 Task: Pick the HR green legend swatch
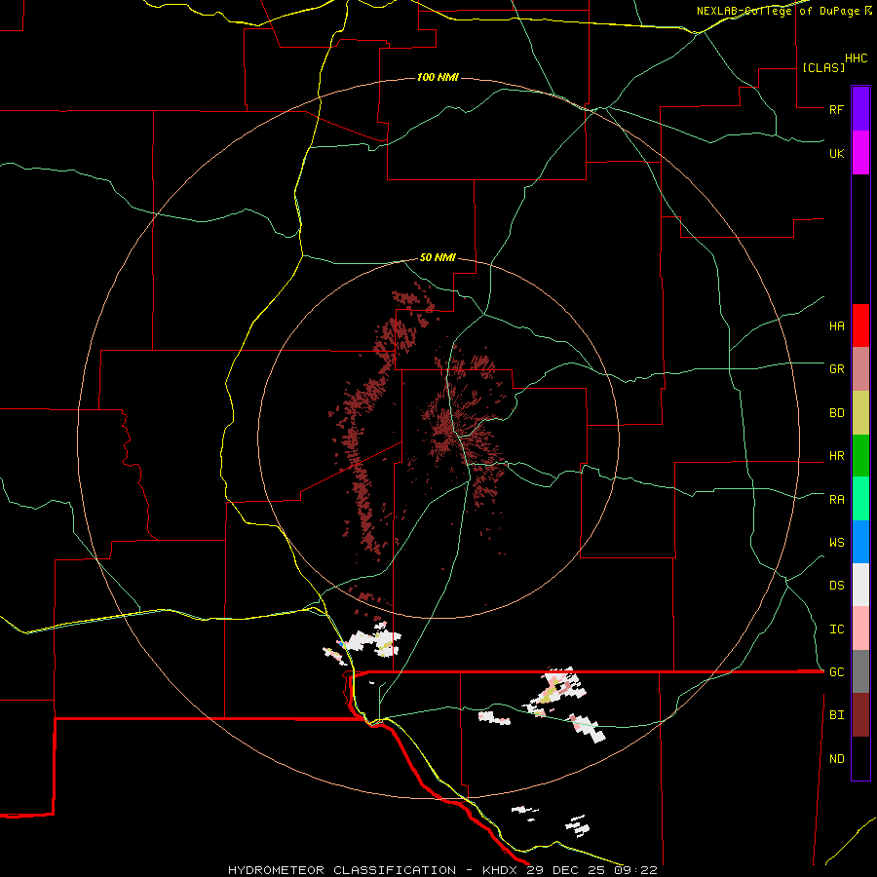860,456
